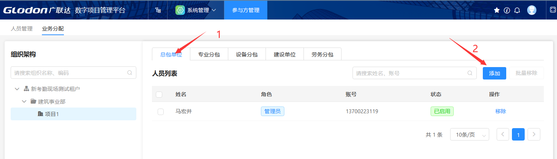
Task: Check the select-all checkbox in table header
Action: tap(159, 94)
